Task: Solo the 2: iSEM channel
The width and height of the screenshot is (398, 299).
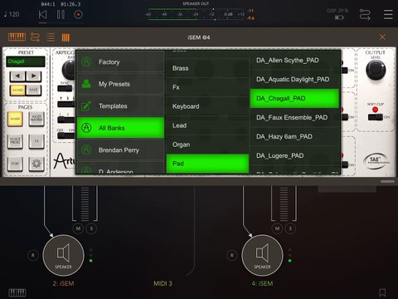Action: pos(91,228)
